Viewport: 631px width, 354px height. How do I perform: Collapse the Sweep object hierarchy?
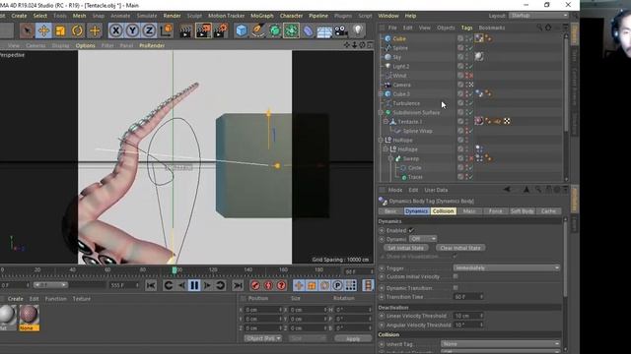[390, 158]
